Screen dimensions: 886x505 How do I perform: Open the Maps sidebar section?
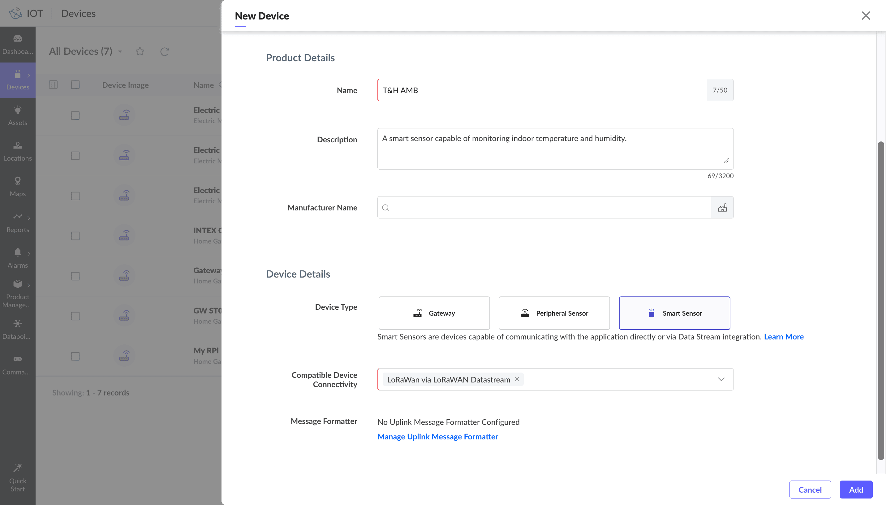tap(18, 187)
